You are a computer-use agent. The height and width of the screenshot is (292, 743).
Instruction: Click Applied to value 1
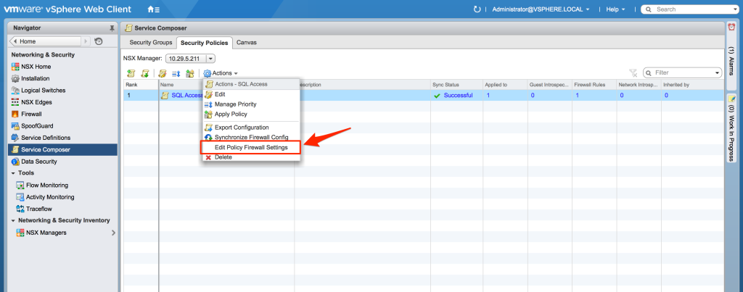point(487,95)
